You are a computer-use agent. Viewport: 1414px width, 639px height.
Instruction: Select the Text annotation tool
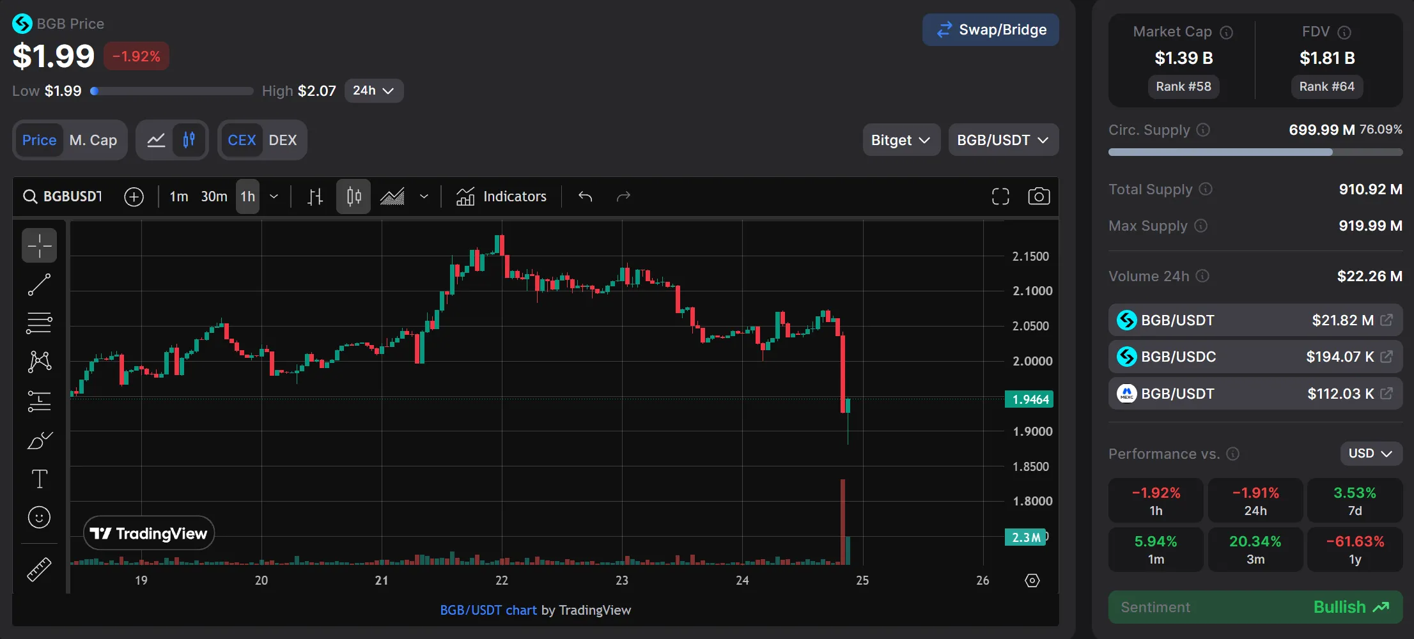(39, 479)
